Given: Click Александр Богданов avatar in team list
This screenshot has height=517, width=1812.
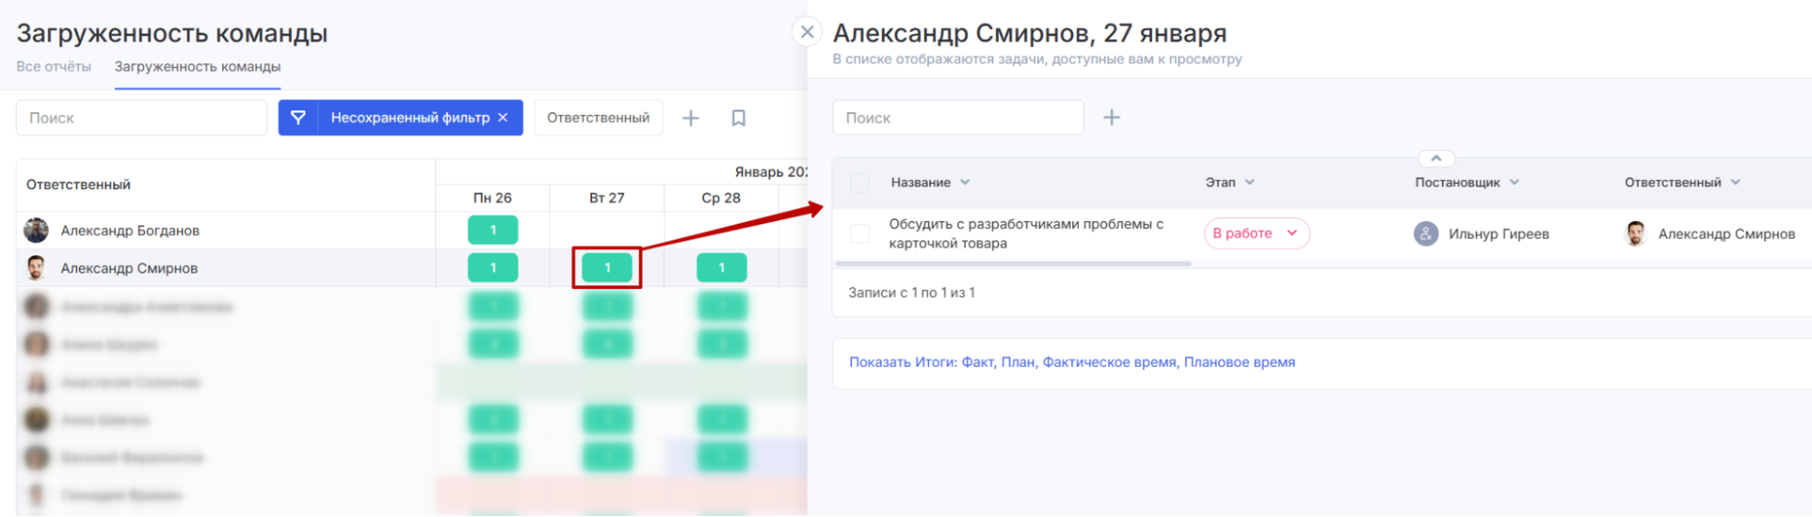Looking at the screenshot, I should pos(36,231).
